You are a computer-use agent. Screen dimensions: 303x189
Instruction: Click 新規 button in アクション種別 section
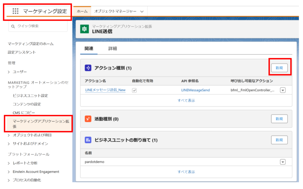[279, 68]
